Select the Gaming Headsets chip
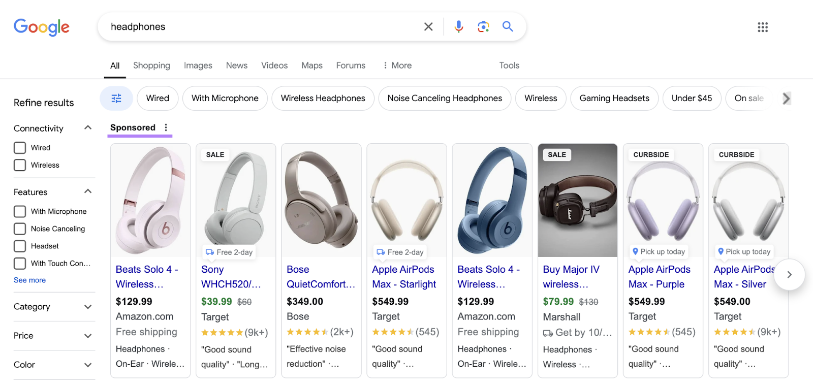 click(614, 98)
